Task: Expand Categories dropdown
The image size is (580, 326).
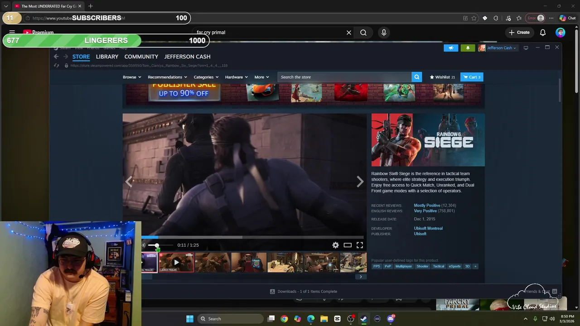Action: pyautogui.click(x=206, y=77)
